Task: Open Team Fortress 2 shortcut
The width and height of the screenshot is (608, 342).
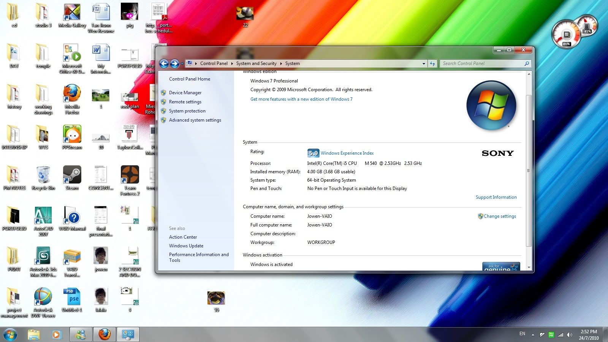Action: (130, 175)
